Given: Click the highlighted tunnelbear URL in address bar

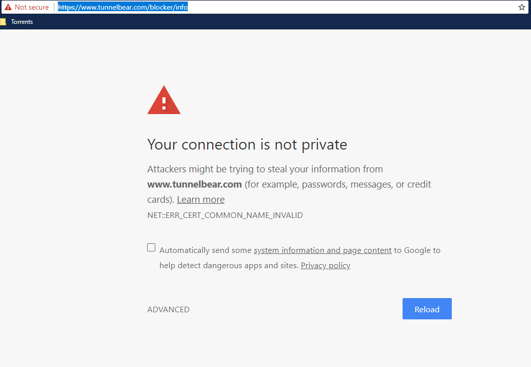Looking at the screenshot, I should tap(123, 7).
